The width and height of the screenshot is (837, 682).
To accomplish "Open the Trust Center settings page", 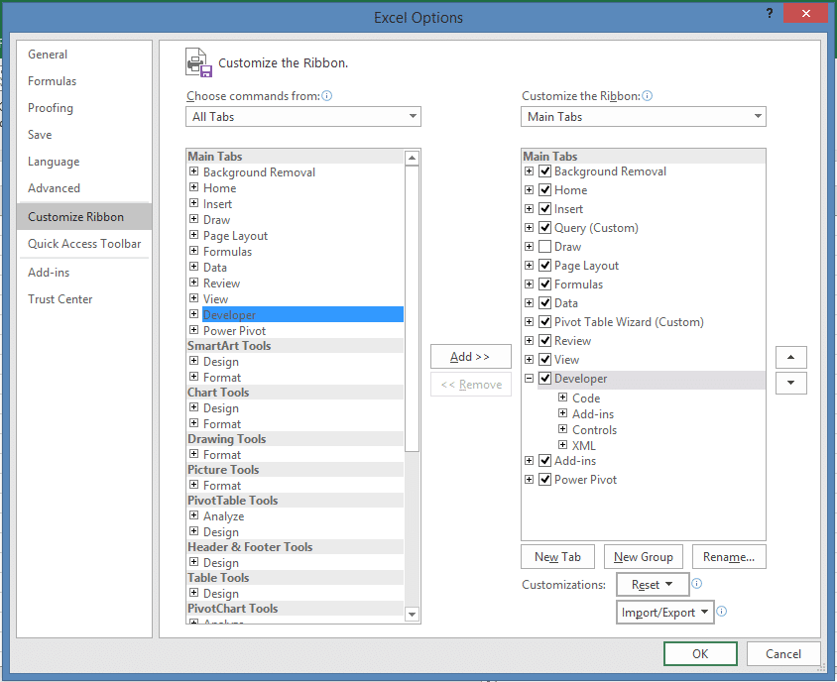I will pos(60,298).
